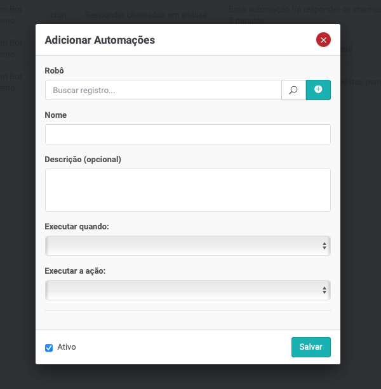The height and width of the screenshot is (389, 381).
Task: Click the Nome field label
Action: [56, 115]
